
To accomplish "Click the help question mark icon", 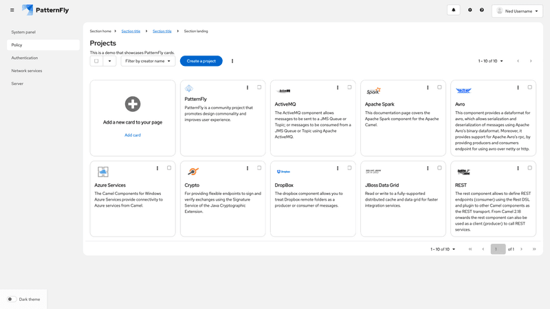I will 482,10.
